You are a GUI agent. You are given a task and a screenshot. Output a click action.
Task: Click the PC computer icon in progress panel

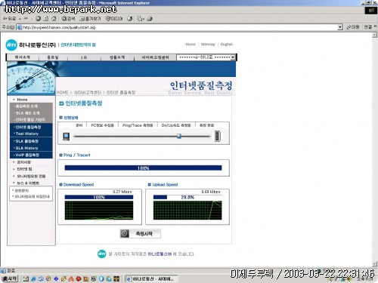click(x=66, y=137)
